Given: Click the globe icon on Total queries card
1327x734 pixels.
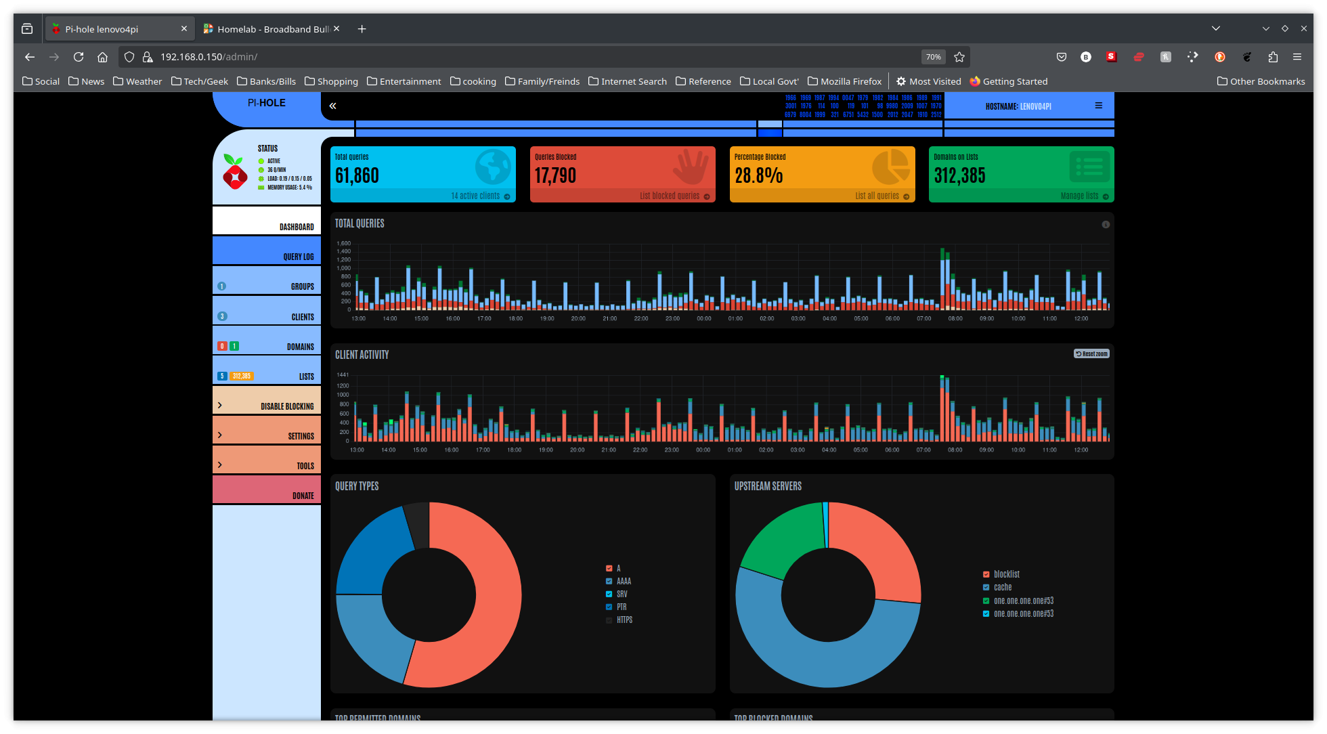Looking at the screenshot, I should [x=493, y=167].
